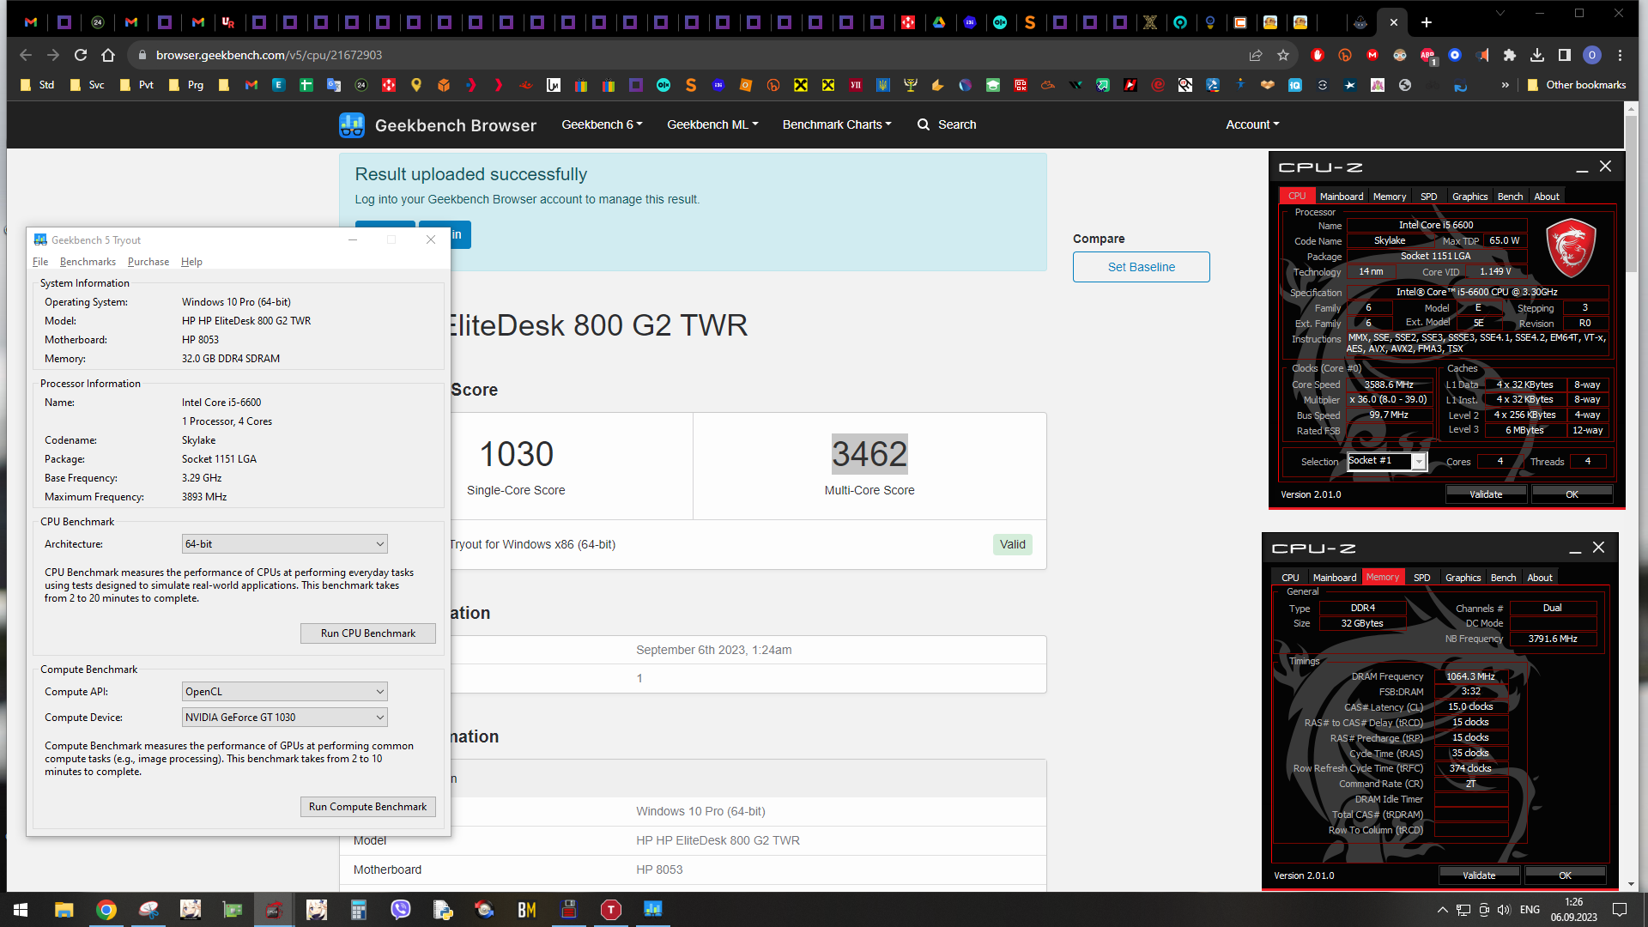Open the File menu in Geekbench 5

(40, 262)
